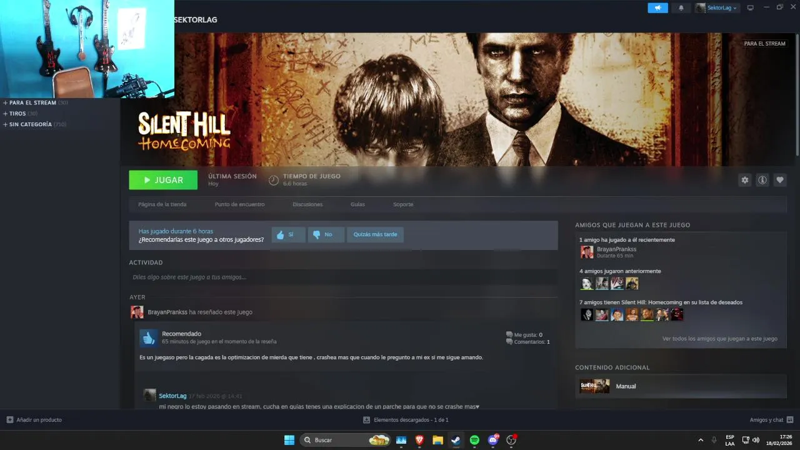Focus the activity post input field
800x450 pixels.
(x=343, y=277)
